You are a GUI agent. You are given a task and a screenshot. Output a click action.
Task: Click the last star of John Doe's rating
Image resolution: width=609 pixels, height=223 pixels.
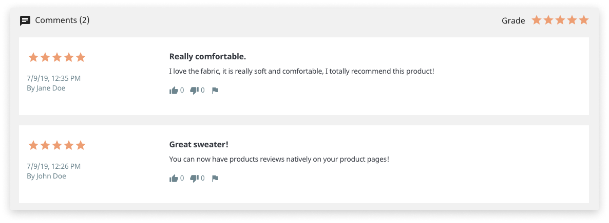click(81, 145)
